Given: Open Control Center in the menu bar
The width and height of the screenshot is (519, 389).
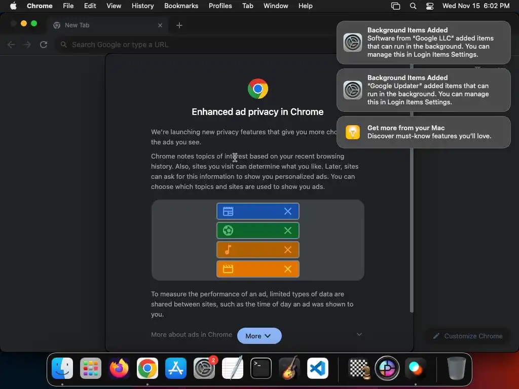Looking at the screenshot, I should click(430, 6).
